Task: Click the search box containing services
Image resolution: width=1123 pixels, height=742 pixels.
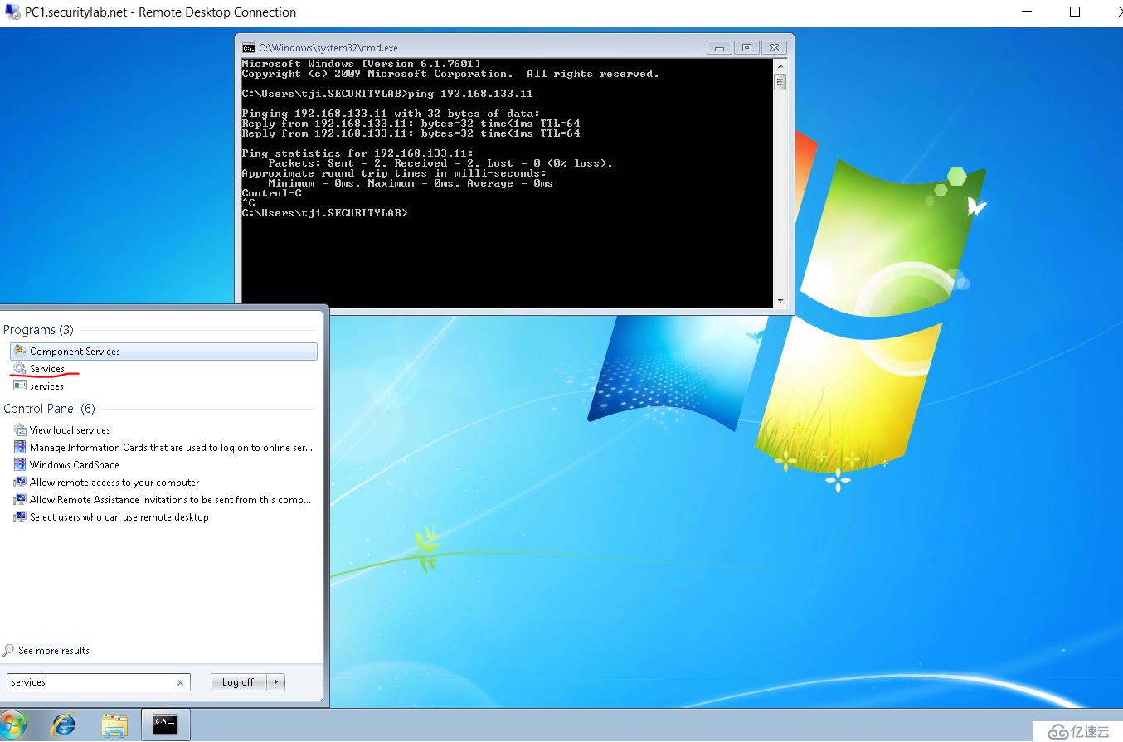Action: (98, 682)
